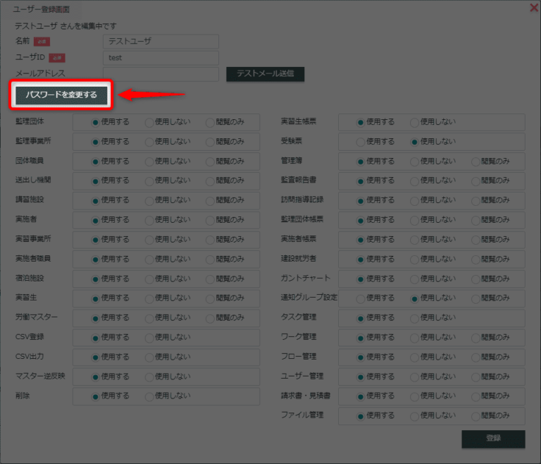Click the 登録 button to save
The height and width of the screenshot is (464, 541).
point(493,439)
